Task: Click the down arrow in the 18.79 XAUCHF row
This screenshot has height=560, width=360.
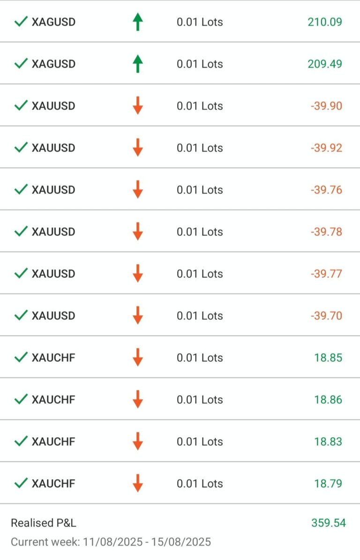Action: tap(137, 483)
